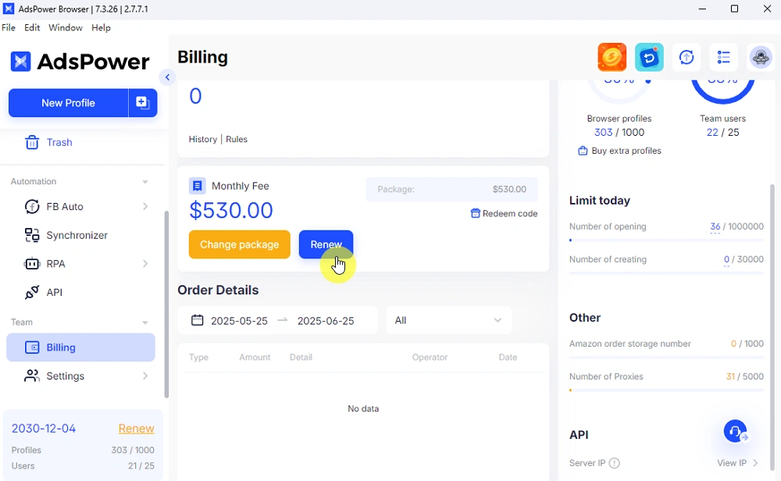This screenshot has height=481, width=781.
Task: Click the Type column header
Action: click(x=198, y=358)
